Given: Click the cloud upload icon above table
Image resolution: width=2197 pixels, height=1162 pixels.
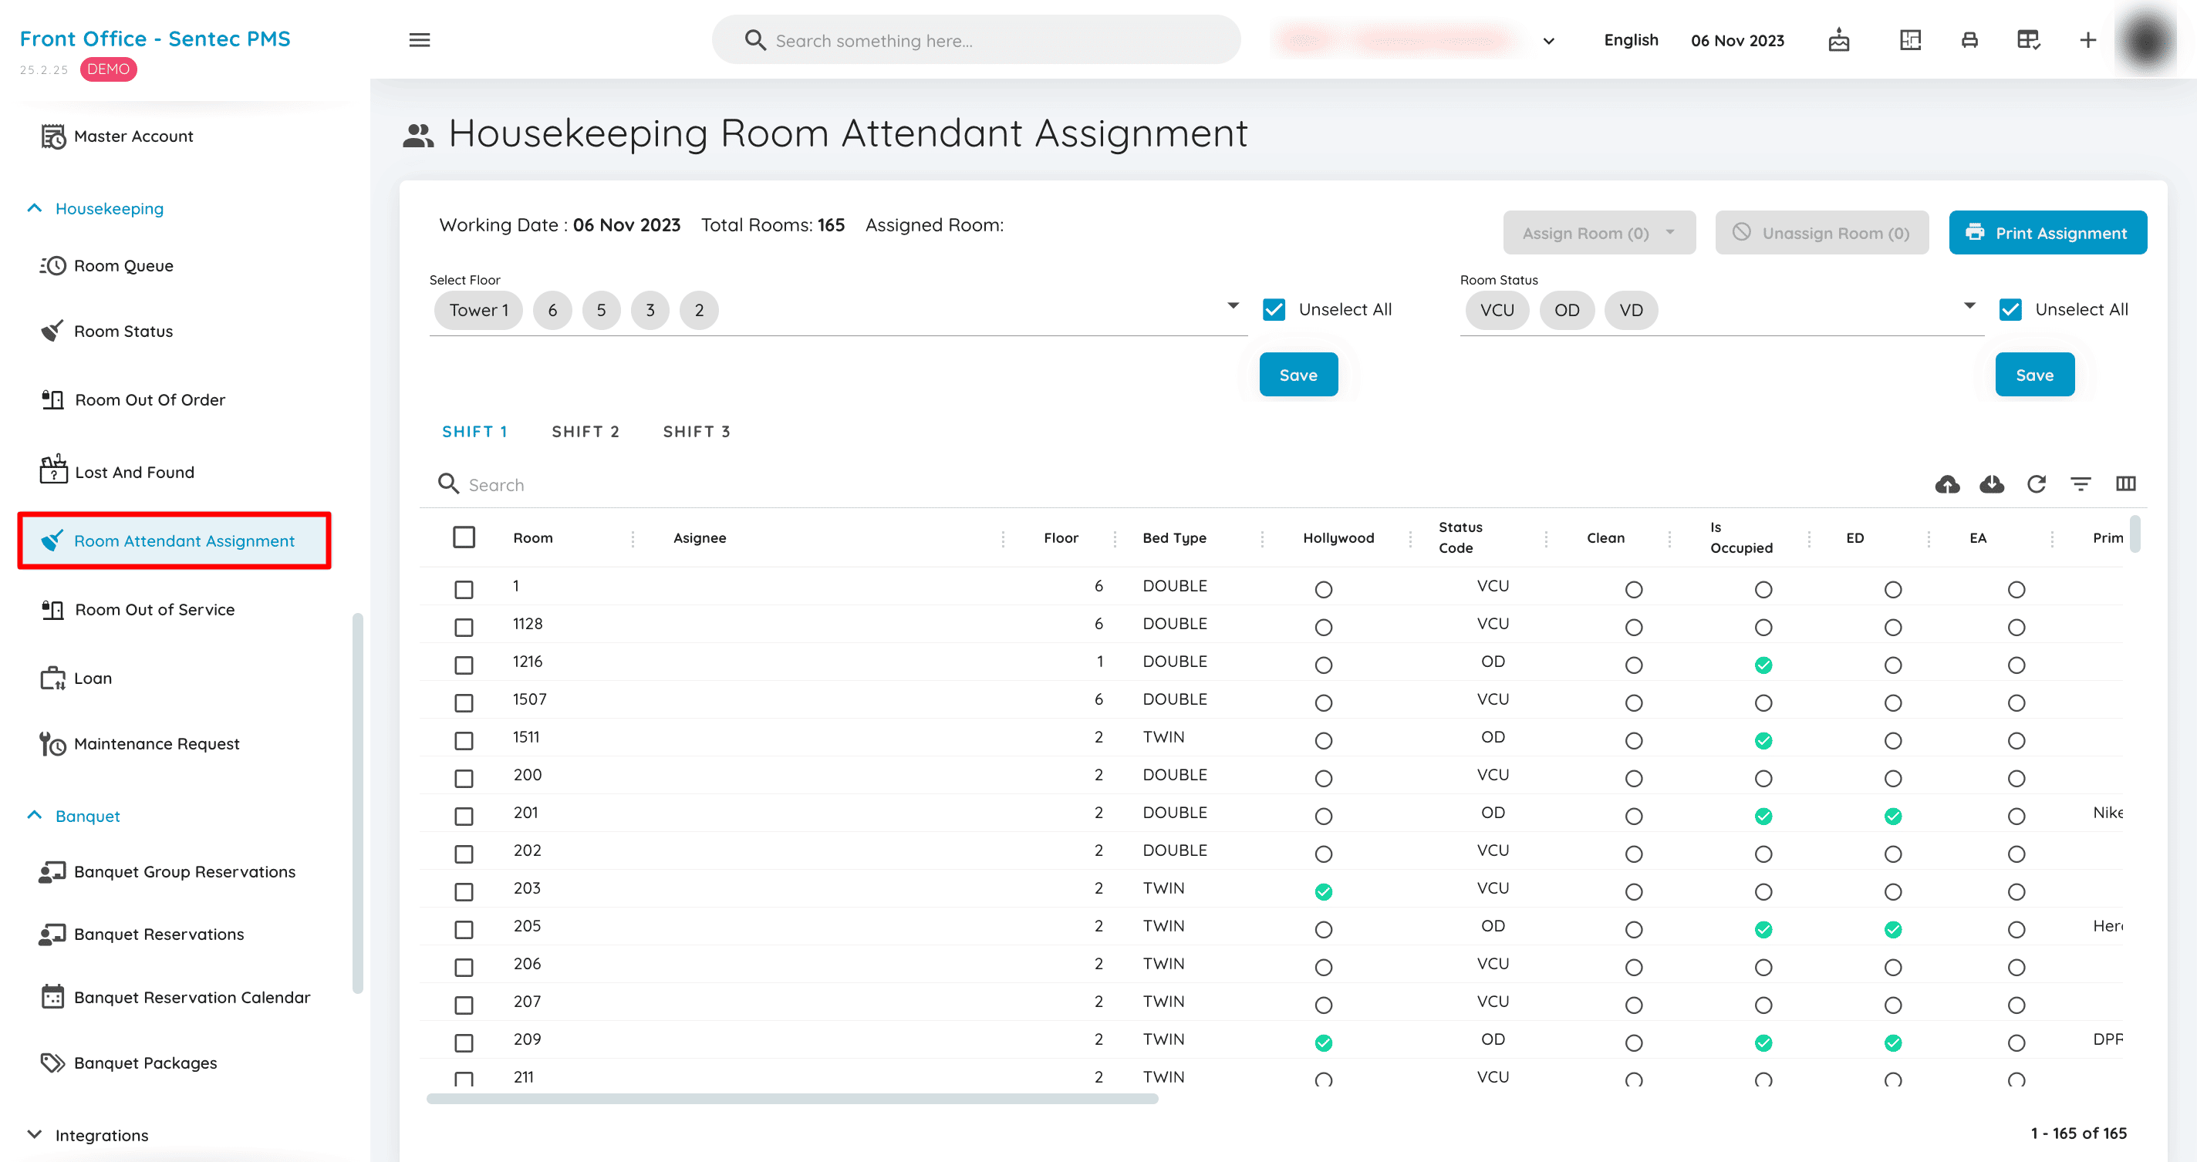Looking at the screenshot, I should (x=1947, y=484).
